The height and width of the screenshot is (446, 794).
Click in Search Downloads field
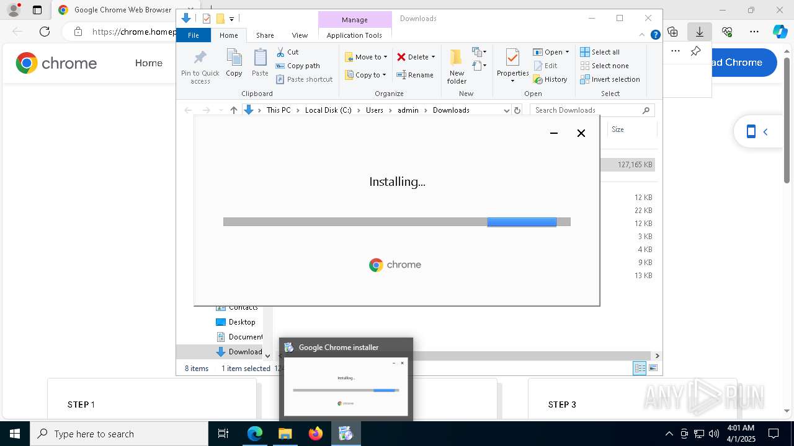pyautogui.click(x=586, y=110)
